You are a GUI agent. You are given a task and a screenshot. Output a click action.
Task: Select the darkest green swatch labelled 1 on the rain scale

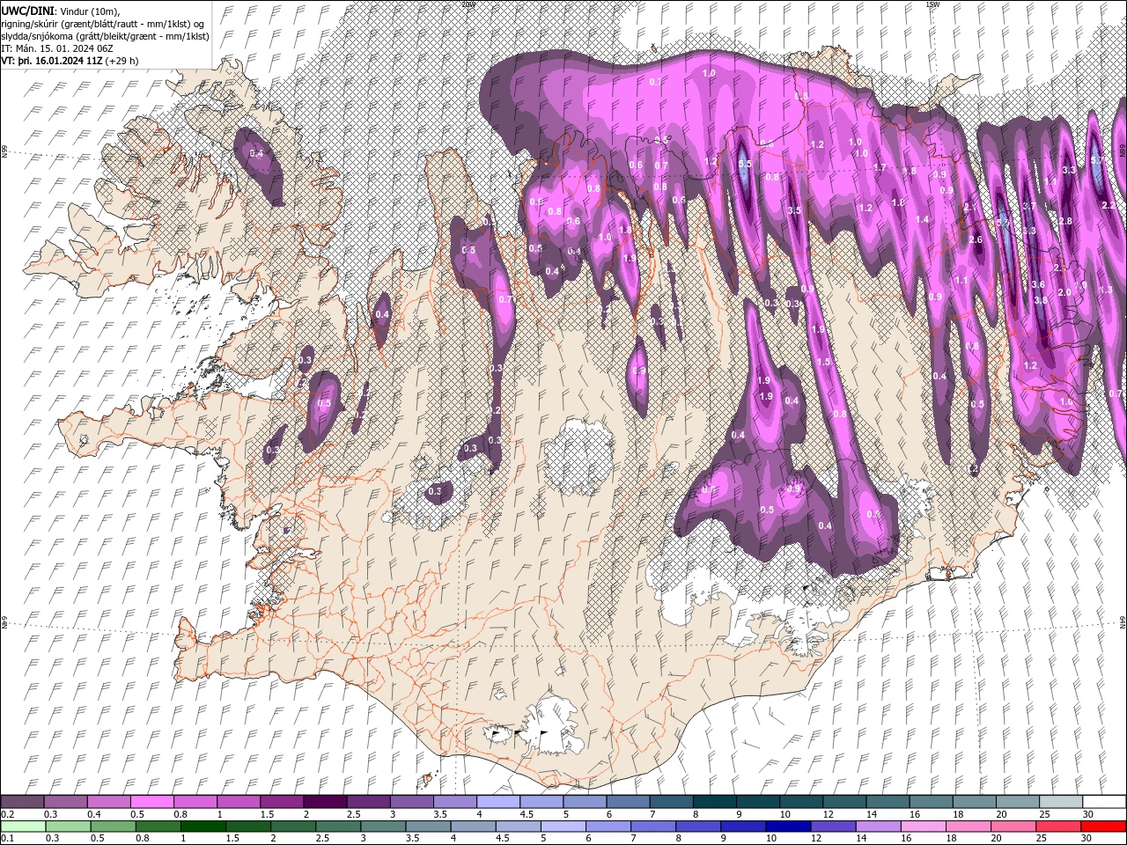coord(203,826)
